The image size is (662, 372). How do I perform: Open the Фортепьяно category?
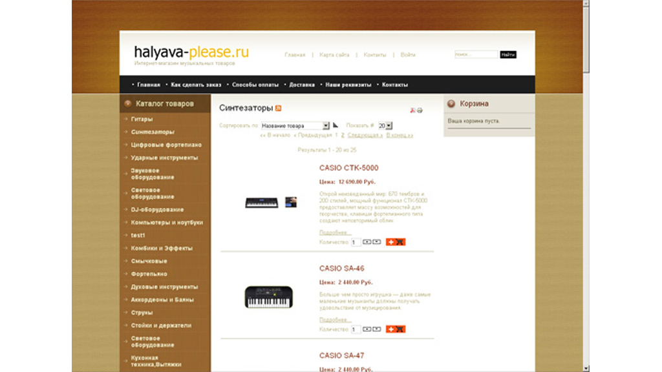click(x=149, y=274)
